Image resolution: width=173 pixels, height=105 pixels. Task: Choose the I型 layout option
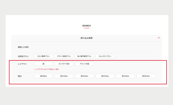43,64
